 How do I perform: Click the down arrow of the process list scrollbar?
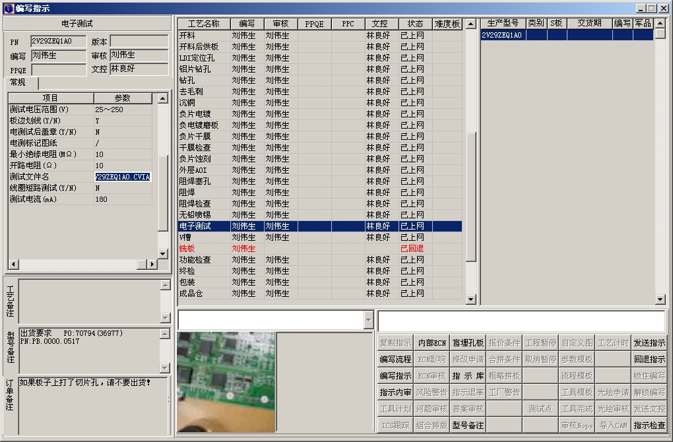pyautogui.click(x=471, y=300)
